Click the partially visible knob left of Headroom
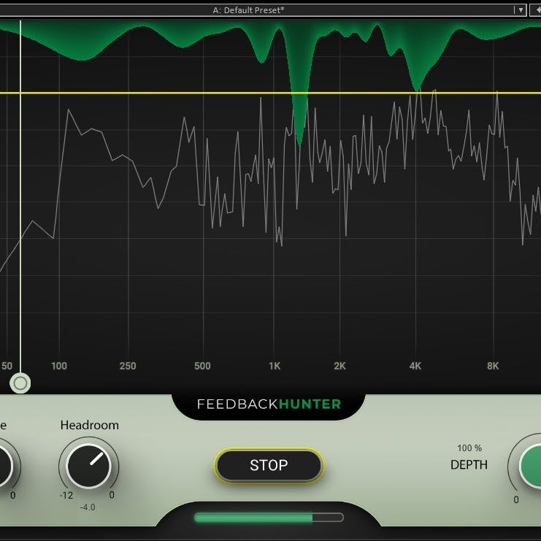This screenshot has height=541, width=541. [5, 466]
